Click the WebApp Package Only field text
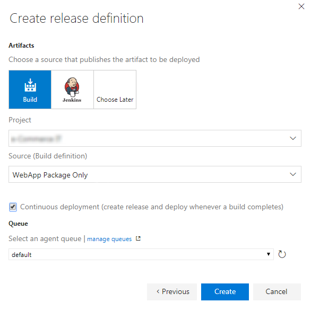Image resolution: width=311 pixels, height=311 pixels. click(50, 175)
